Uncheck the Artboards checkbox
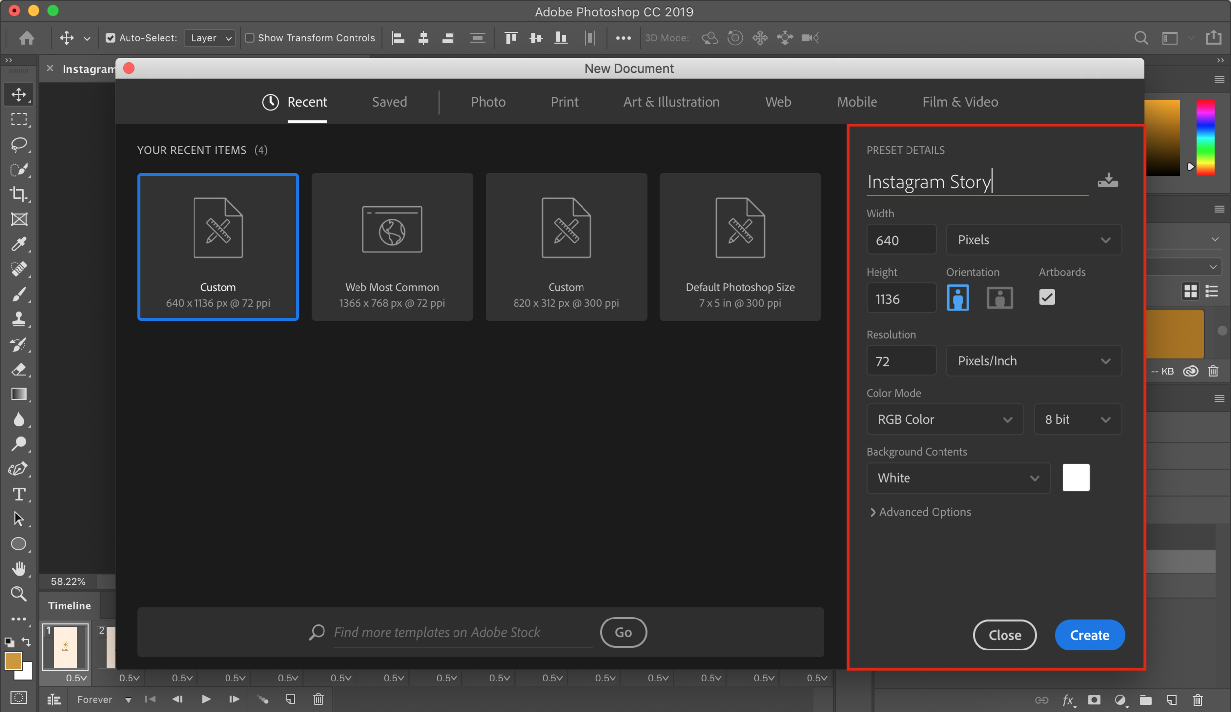The height and width of the screenshot is (712, 1231). [x=1047, y=297]
